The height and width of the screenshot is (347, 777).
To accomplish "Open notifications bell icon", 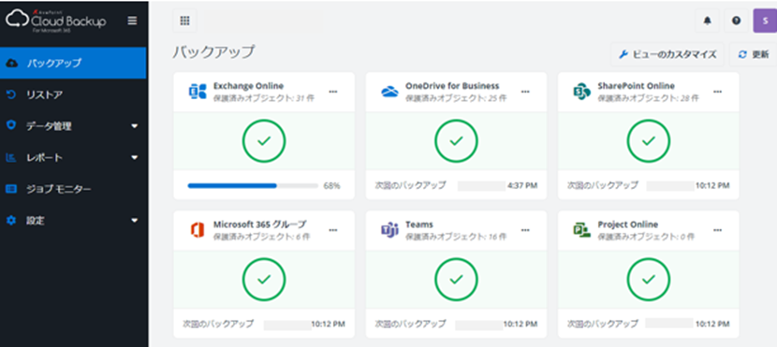I will [x=708, y=21].
